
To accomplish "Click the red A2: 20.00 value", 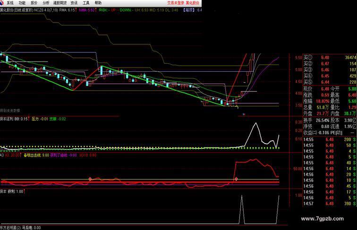I will [12, 155].
